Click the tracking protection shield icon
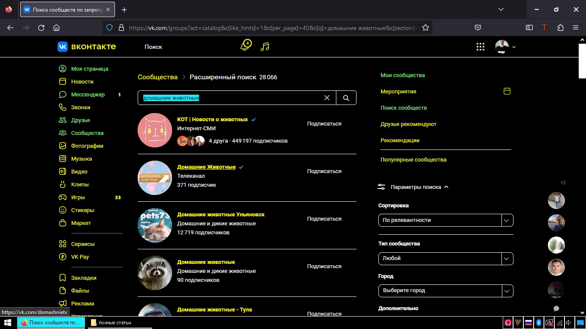 click(x=109, y=27)
